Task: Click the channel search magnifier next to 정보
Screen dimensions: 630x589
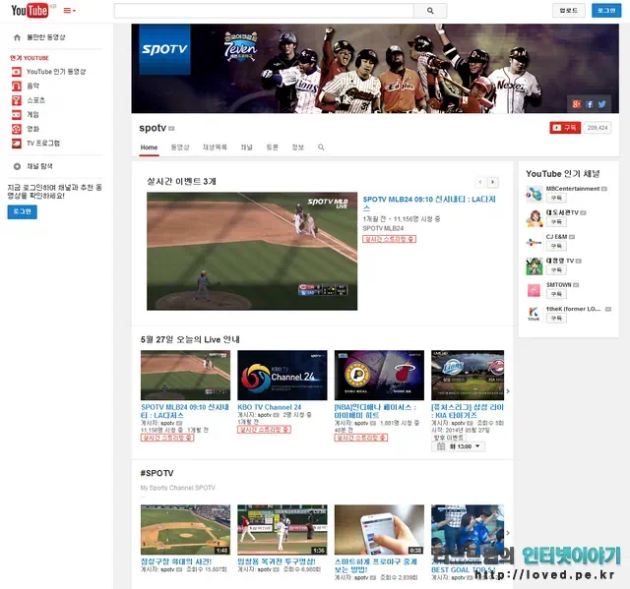Action: 321,147
